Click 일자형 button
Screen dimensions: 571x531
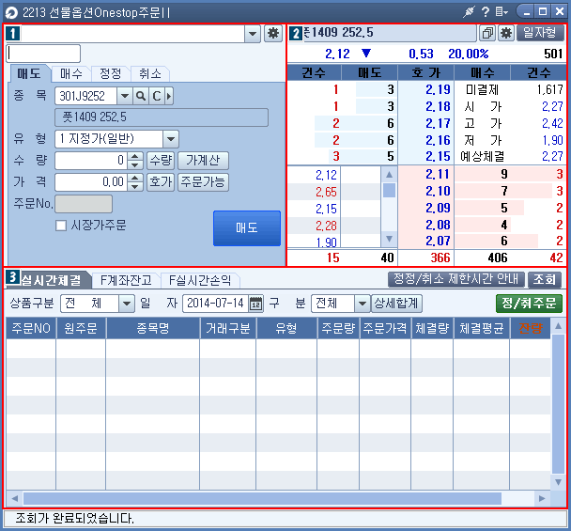540,33
